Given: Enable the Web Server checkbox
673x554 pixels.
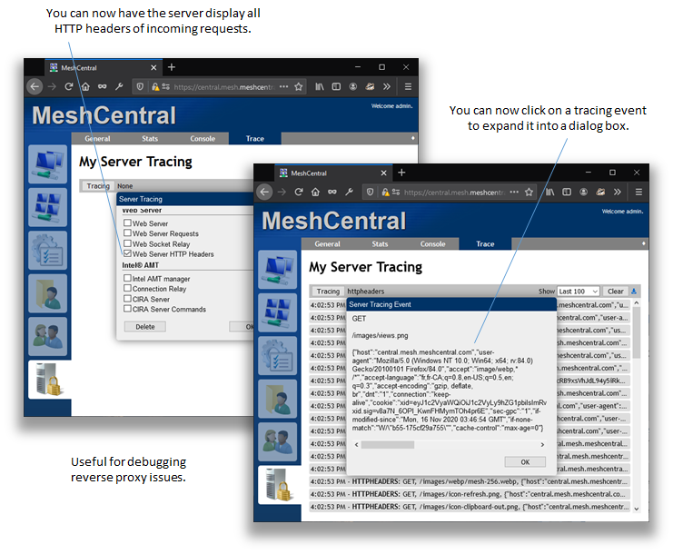Looking at the screenshot, I should pyautogui.click(x=127, y=223).
